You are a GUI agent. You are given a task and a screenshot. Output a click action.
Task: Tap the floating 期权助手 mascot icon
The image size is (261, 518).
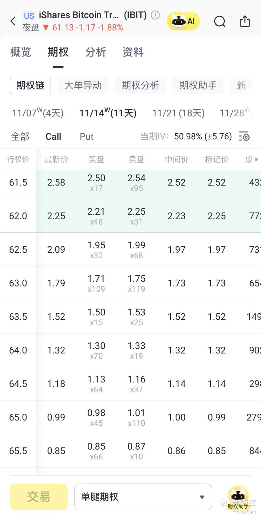click(x=238, y=497)
